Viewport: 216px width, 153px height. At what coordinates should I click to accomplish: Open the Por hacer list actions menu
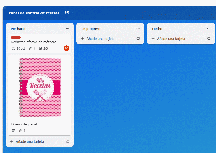(67, 29)
